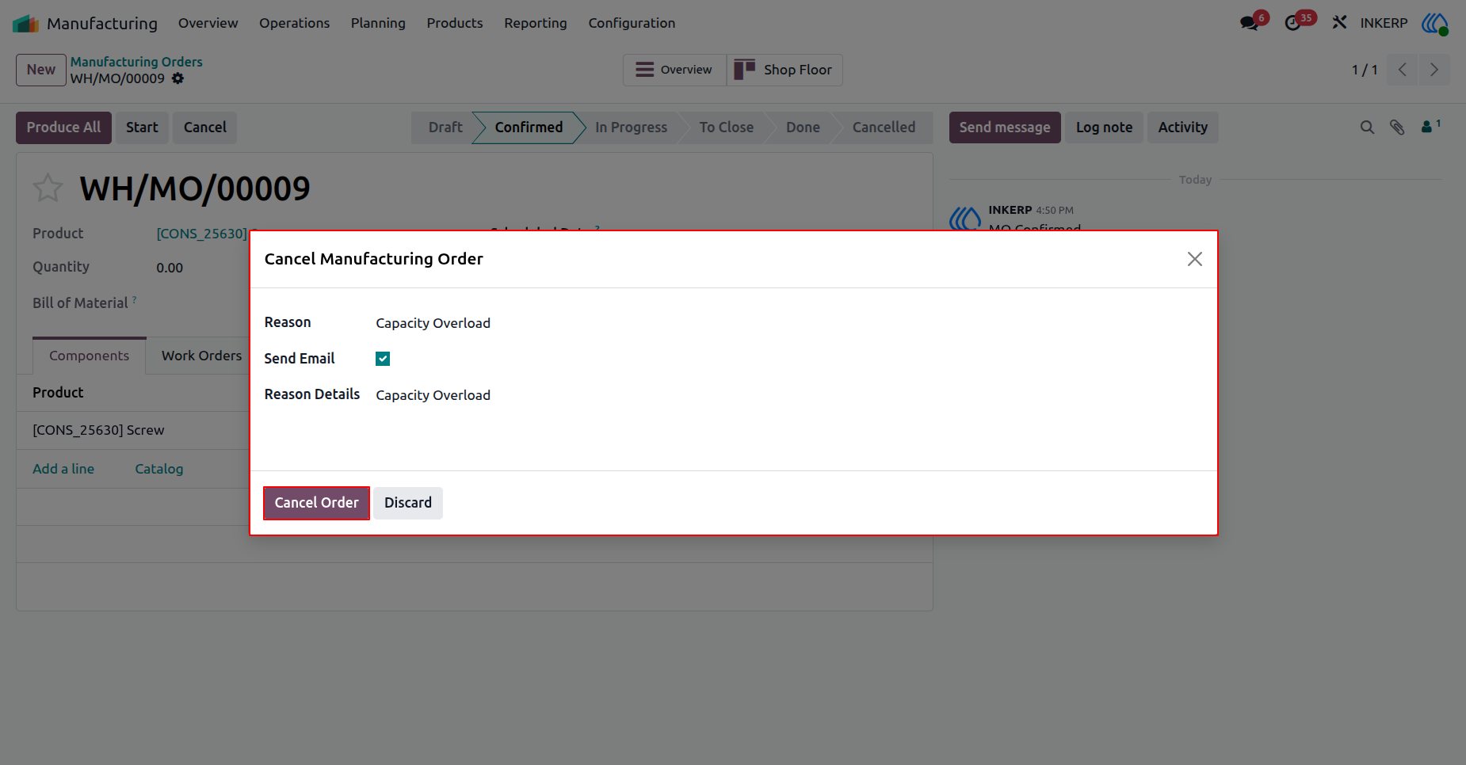Confirm with Cancel Order button
The height and width of the screenshot is (765, 1466).
[x=316, y=503]
